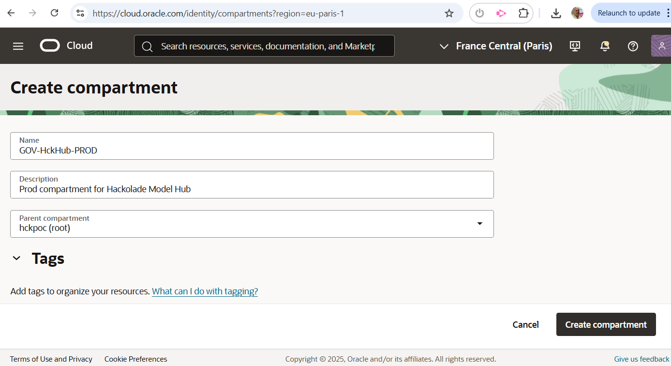Open the Cloud Shell developer tools icon

point(575,46)
